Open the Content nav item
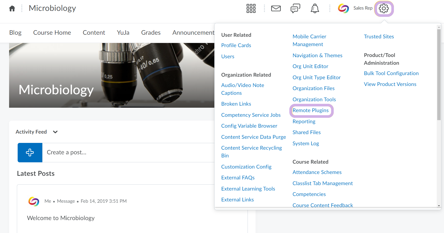The height and width of the screenshot is (233, 444). (94, 33)
